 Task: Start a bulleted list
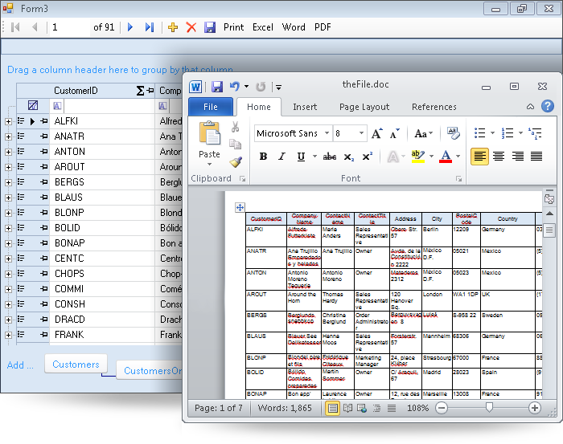479,133
